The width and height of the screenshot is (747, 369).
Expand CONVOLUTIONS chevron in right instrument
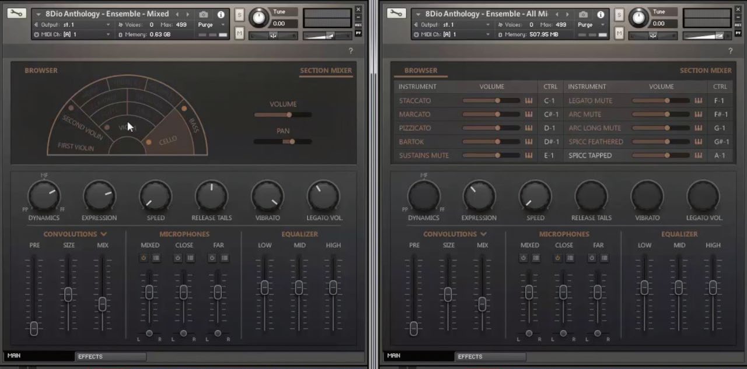point(483,234)
